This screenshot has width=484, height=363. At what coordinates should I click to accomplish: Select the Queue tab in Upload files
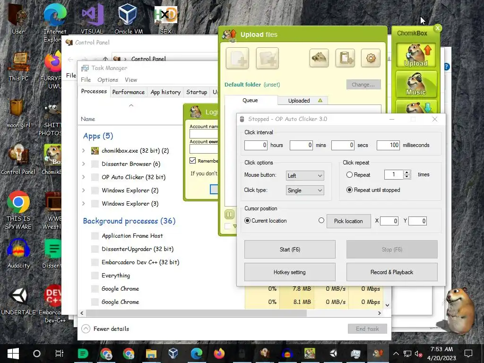coord(251,100)
